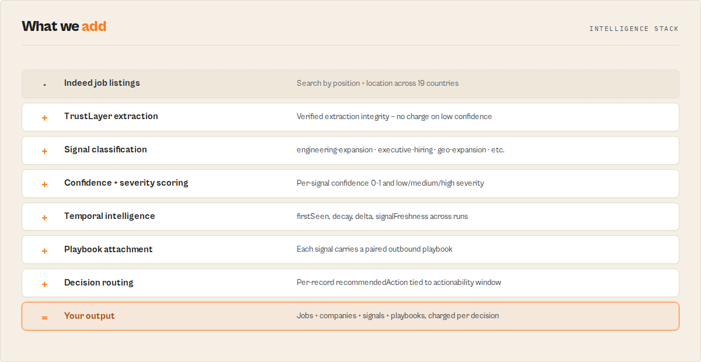701x362 pixels.
Task: Select the "Indeed job listings" title
Action: (x=102, y=83)
